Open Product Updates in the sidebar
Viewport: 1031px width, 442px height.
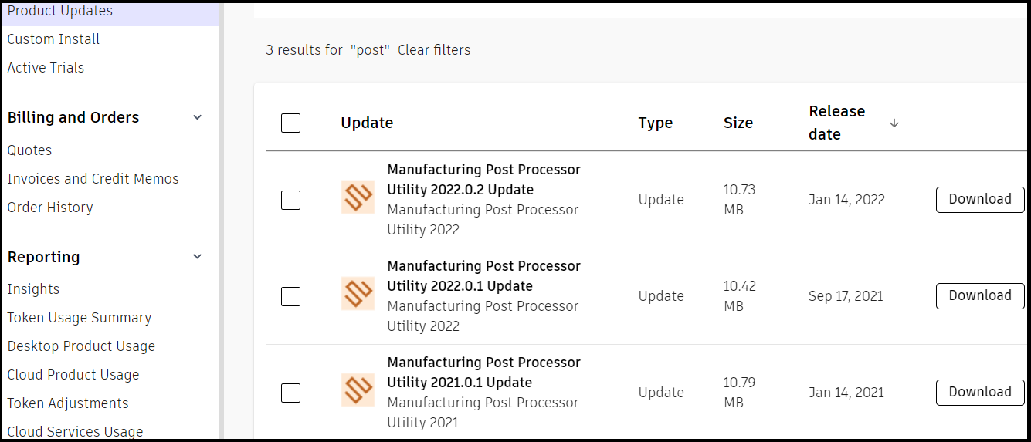point(60,11)
